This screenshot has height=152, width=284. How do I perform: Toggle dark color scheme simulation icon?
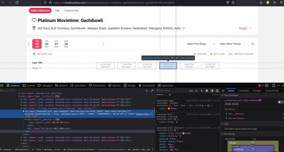click(212, 91)
